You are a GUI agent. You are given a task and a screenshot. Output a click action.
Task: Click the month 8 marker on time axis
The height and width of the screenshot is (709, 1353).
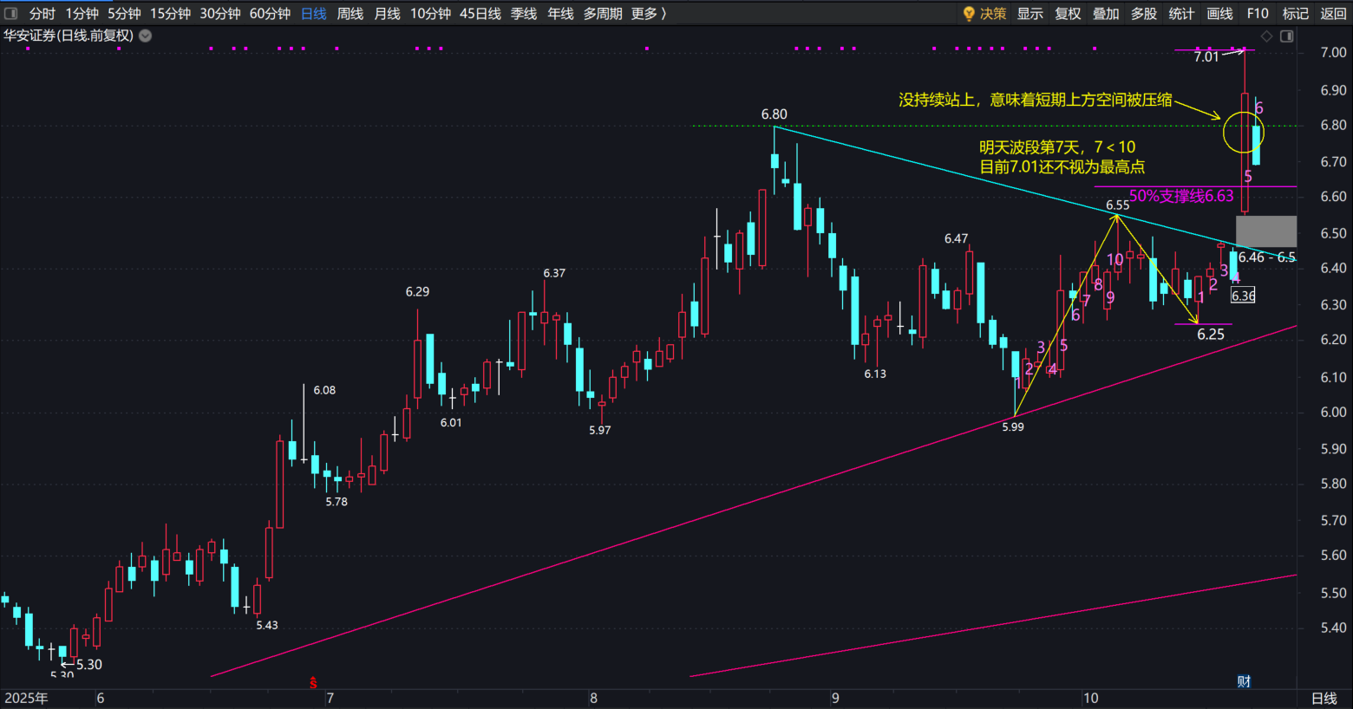[x=593, y=698]
